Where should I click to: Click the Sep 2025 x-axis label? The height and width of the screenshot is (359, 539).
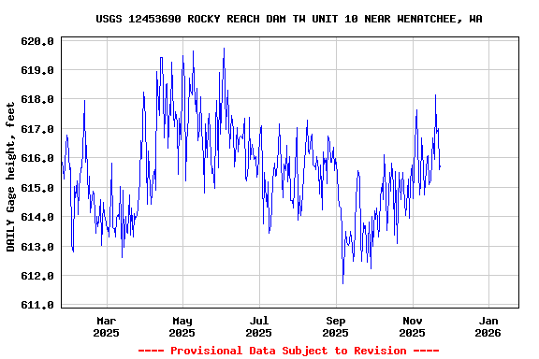tap(336, 327)
